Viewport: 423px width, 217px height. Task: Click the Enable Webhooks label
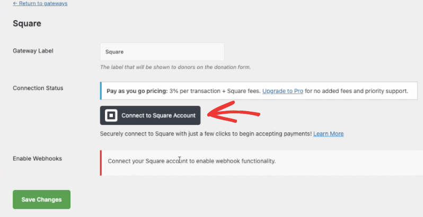point(37,158)
